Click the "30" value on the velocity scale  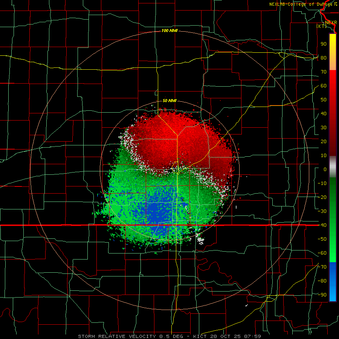(x=324, y=128)
